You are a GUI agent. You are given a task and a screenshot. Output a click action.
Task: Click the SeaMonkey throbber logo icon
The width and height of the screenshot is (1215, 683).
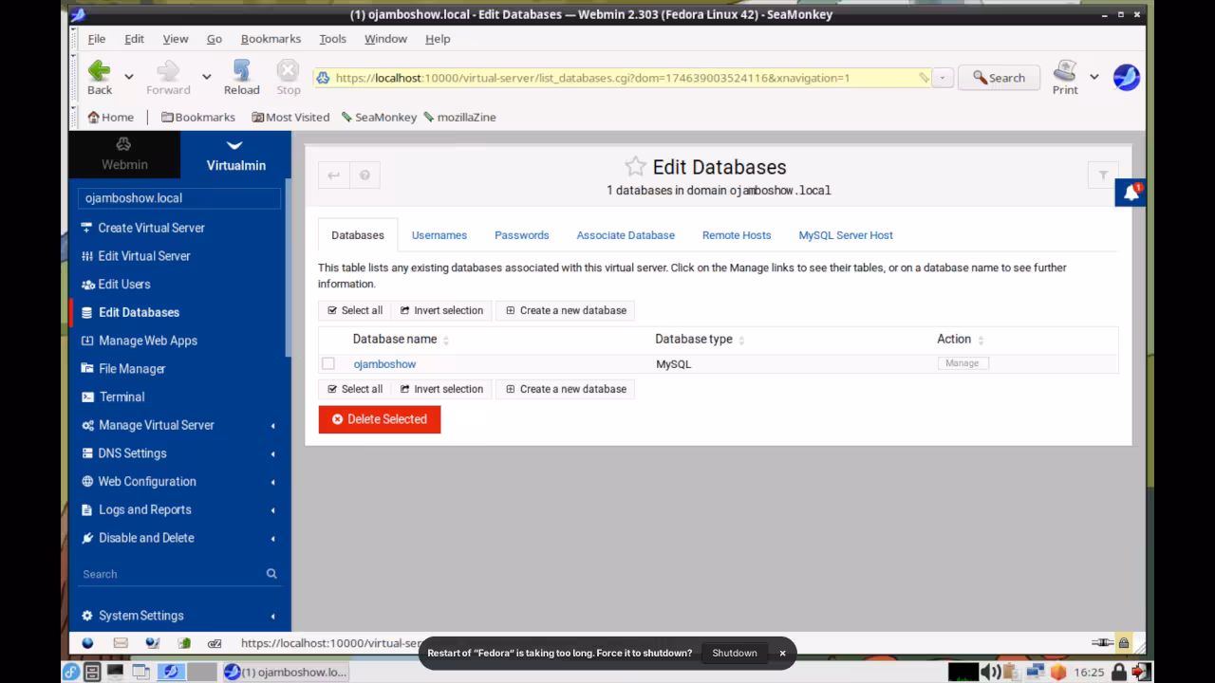[x=1127, y=77]
